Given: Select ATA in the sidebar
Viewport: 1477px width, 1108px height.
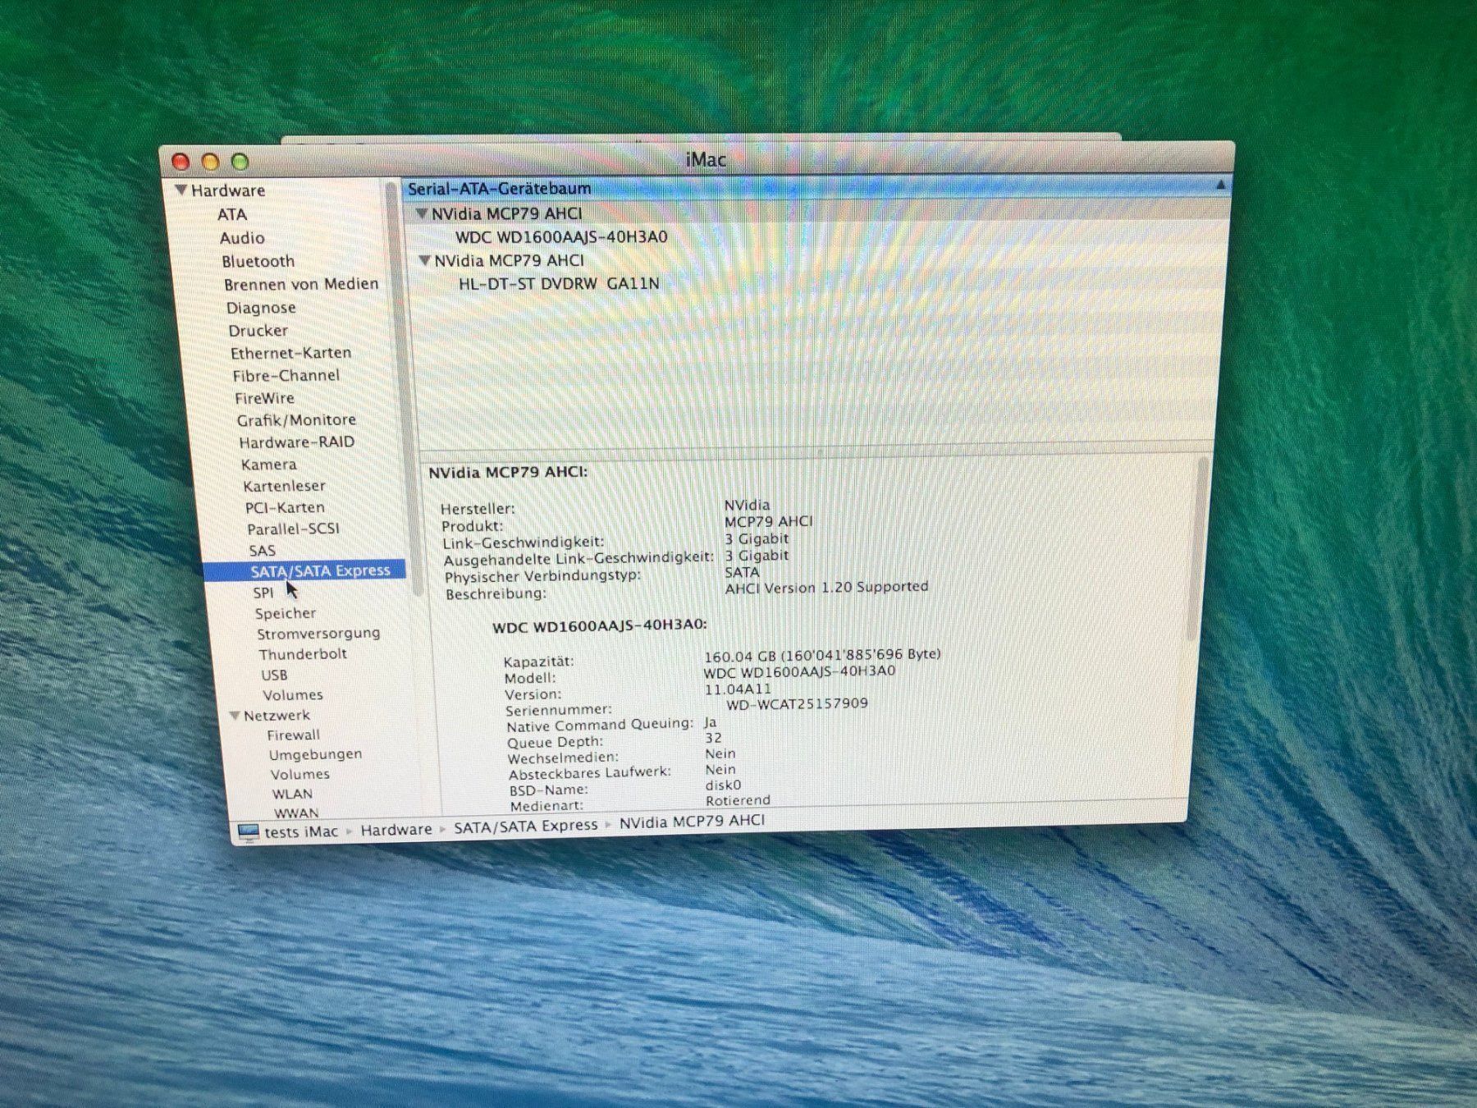Looking at the screenshot, I should (x=231, y=214).
